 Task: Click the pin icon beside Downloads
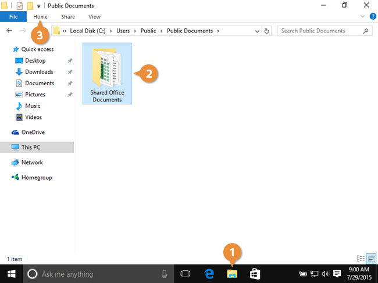point(70,72)
